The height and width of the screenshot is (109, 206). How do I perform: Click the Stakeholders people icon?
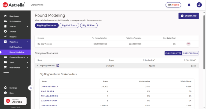[5, 21]
